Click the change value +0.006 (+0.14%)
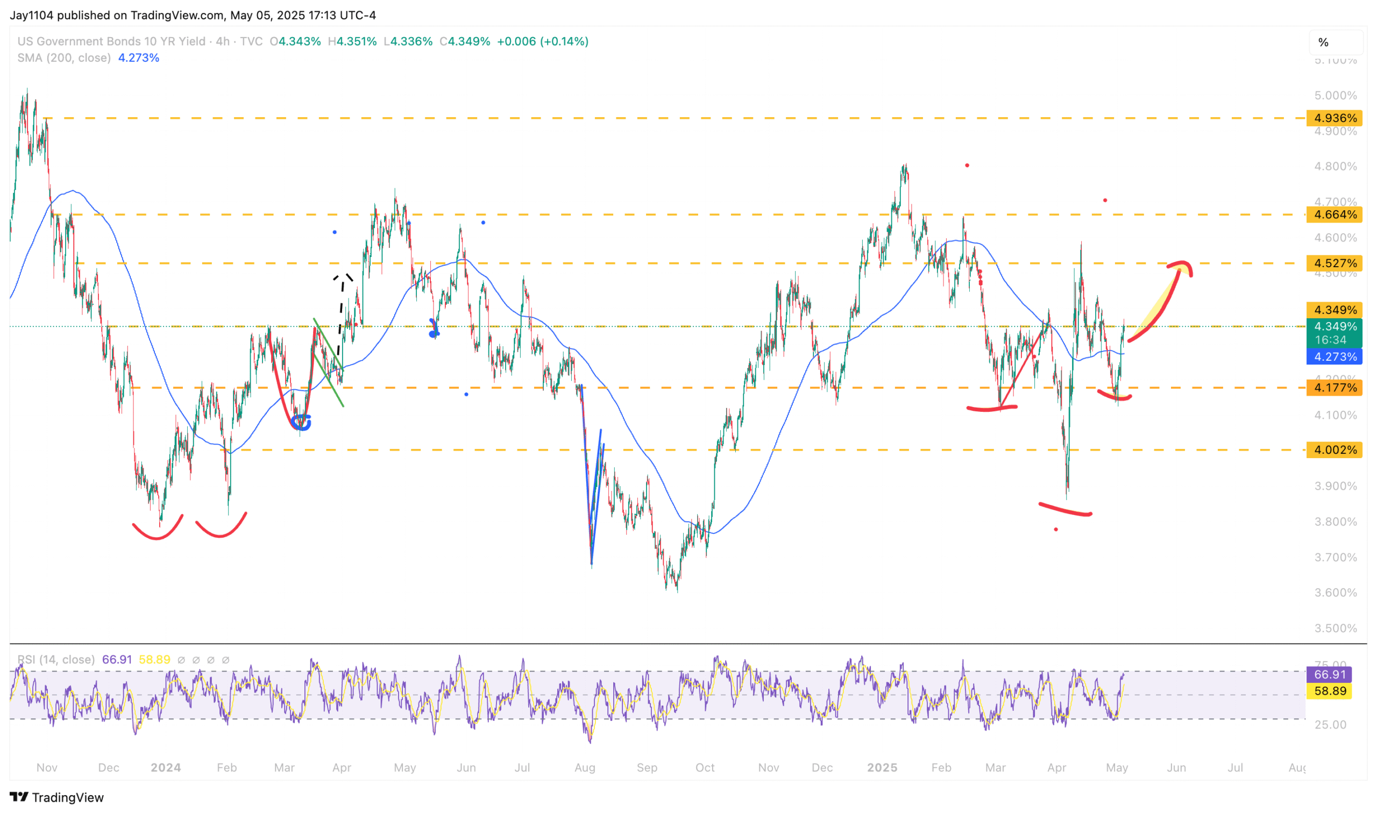Image resolution: width=1377 pixels, height=814 pixels. (x=543, y=41)
